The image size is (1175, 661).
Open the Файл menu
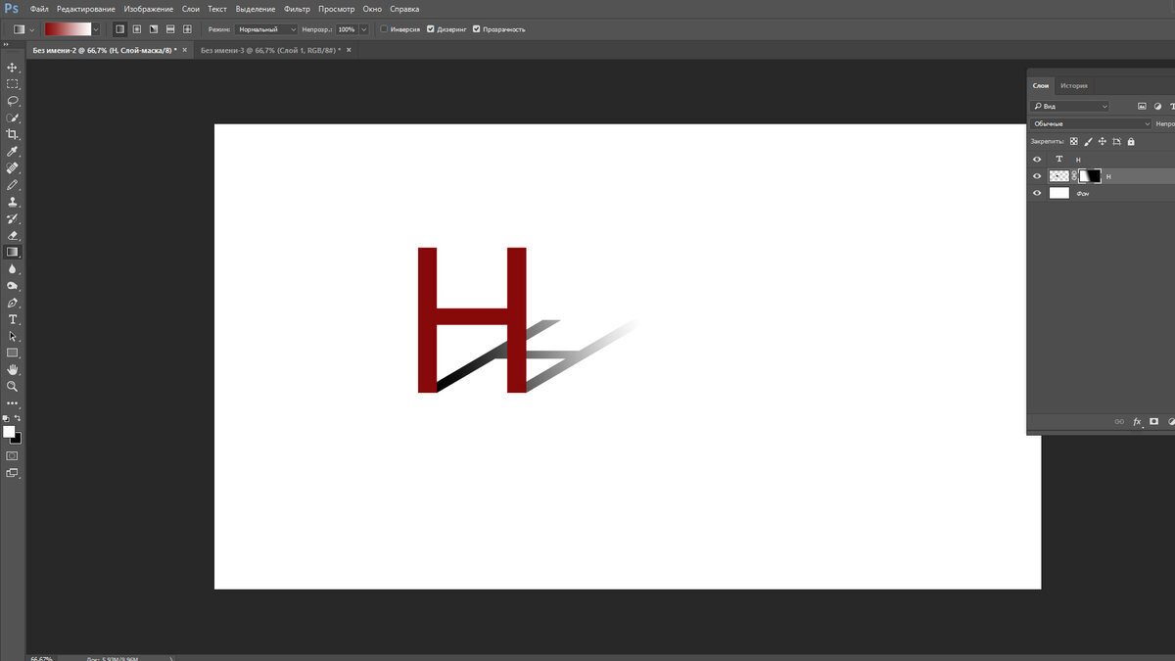39,9
